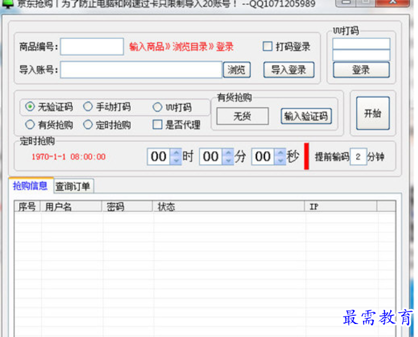
Task: Click the 密码 column header
Action: tap(127, 207)
